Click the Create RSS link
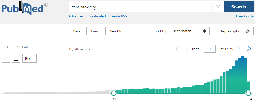 (118, 16)
